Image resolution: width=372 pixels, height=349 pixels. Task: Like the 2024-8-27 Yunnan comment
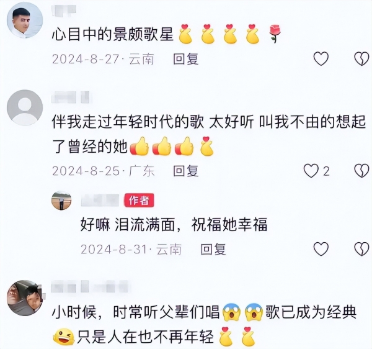point(321,58)
